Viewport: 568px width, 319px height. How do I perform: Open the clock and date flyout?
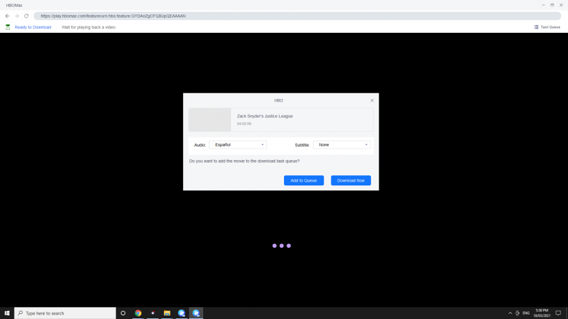[x=541, y=313]
